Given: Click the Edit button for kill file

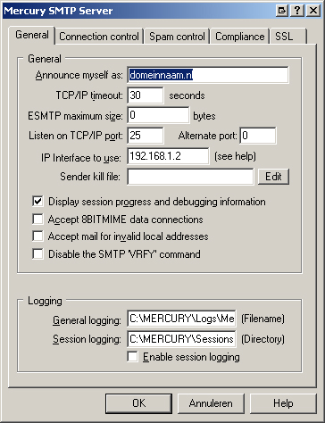Looking at the screenshot, I should [x=273, y=177].
